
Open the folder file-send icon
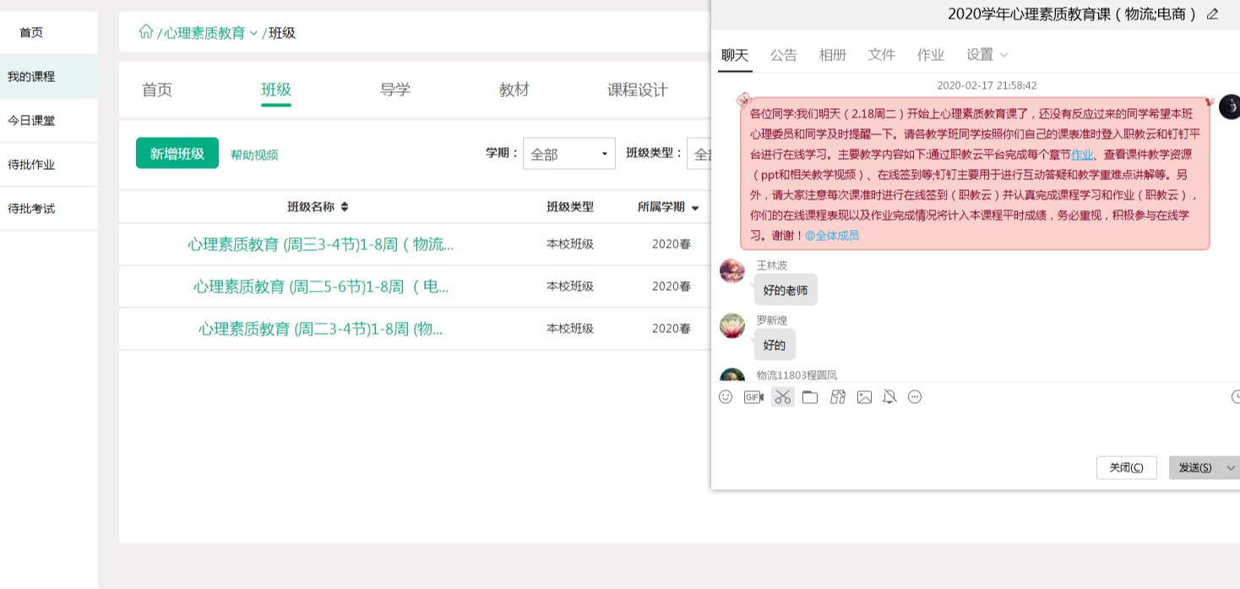[810, 397]
